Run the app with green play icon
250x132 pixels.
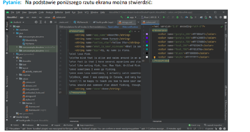pos(164,17)
